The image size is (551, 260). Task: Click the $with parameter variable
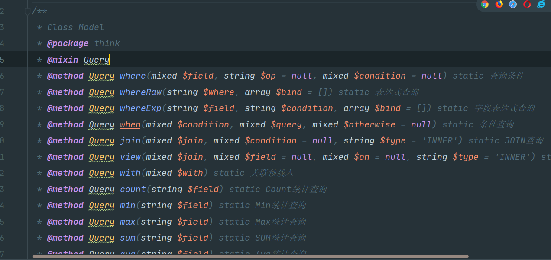pos(190,173)
